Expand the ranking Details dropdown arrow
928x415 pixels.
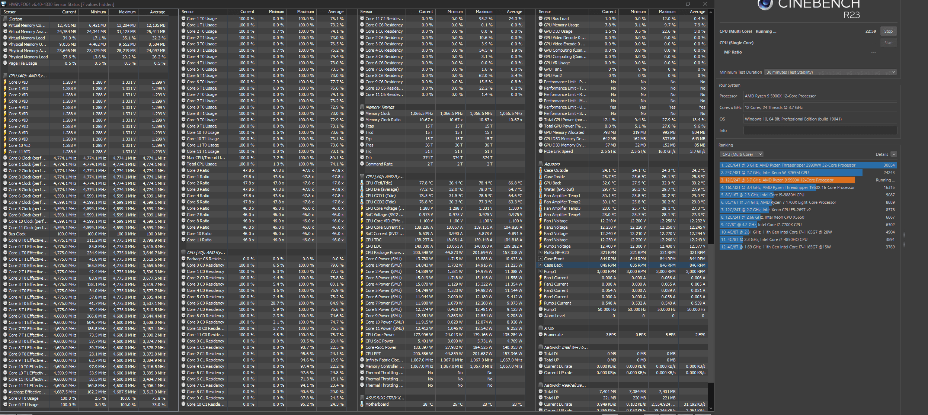pos(894,154)
